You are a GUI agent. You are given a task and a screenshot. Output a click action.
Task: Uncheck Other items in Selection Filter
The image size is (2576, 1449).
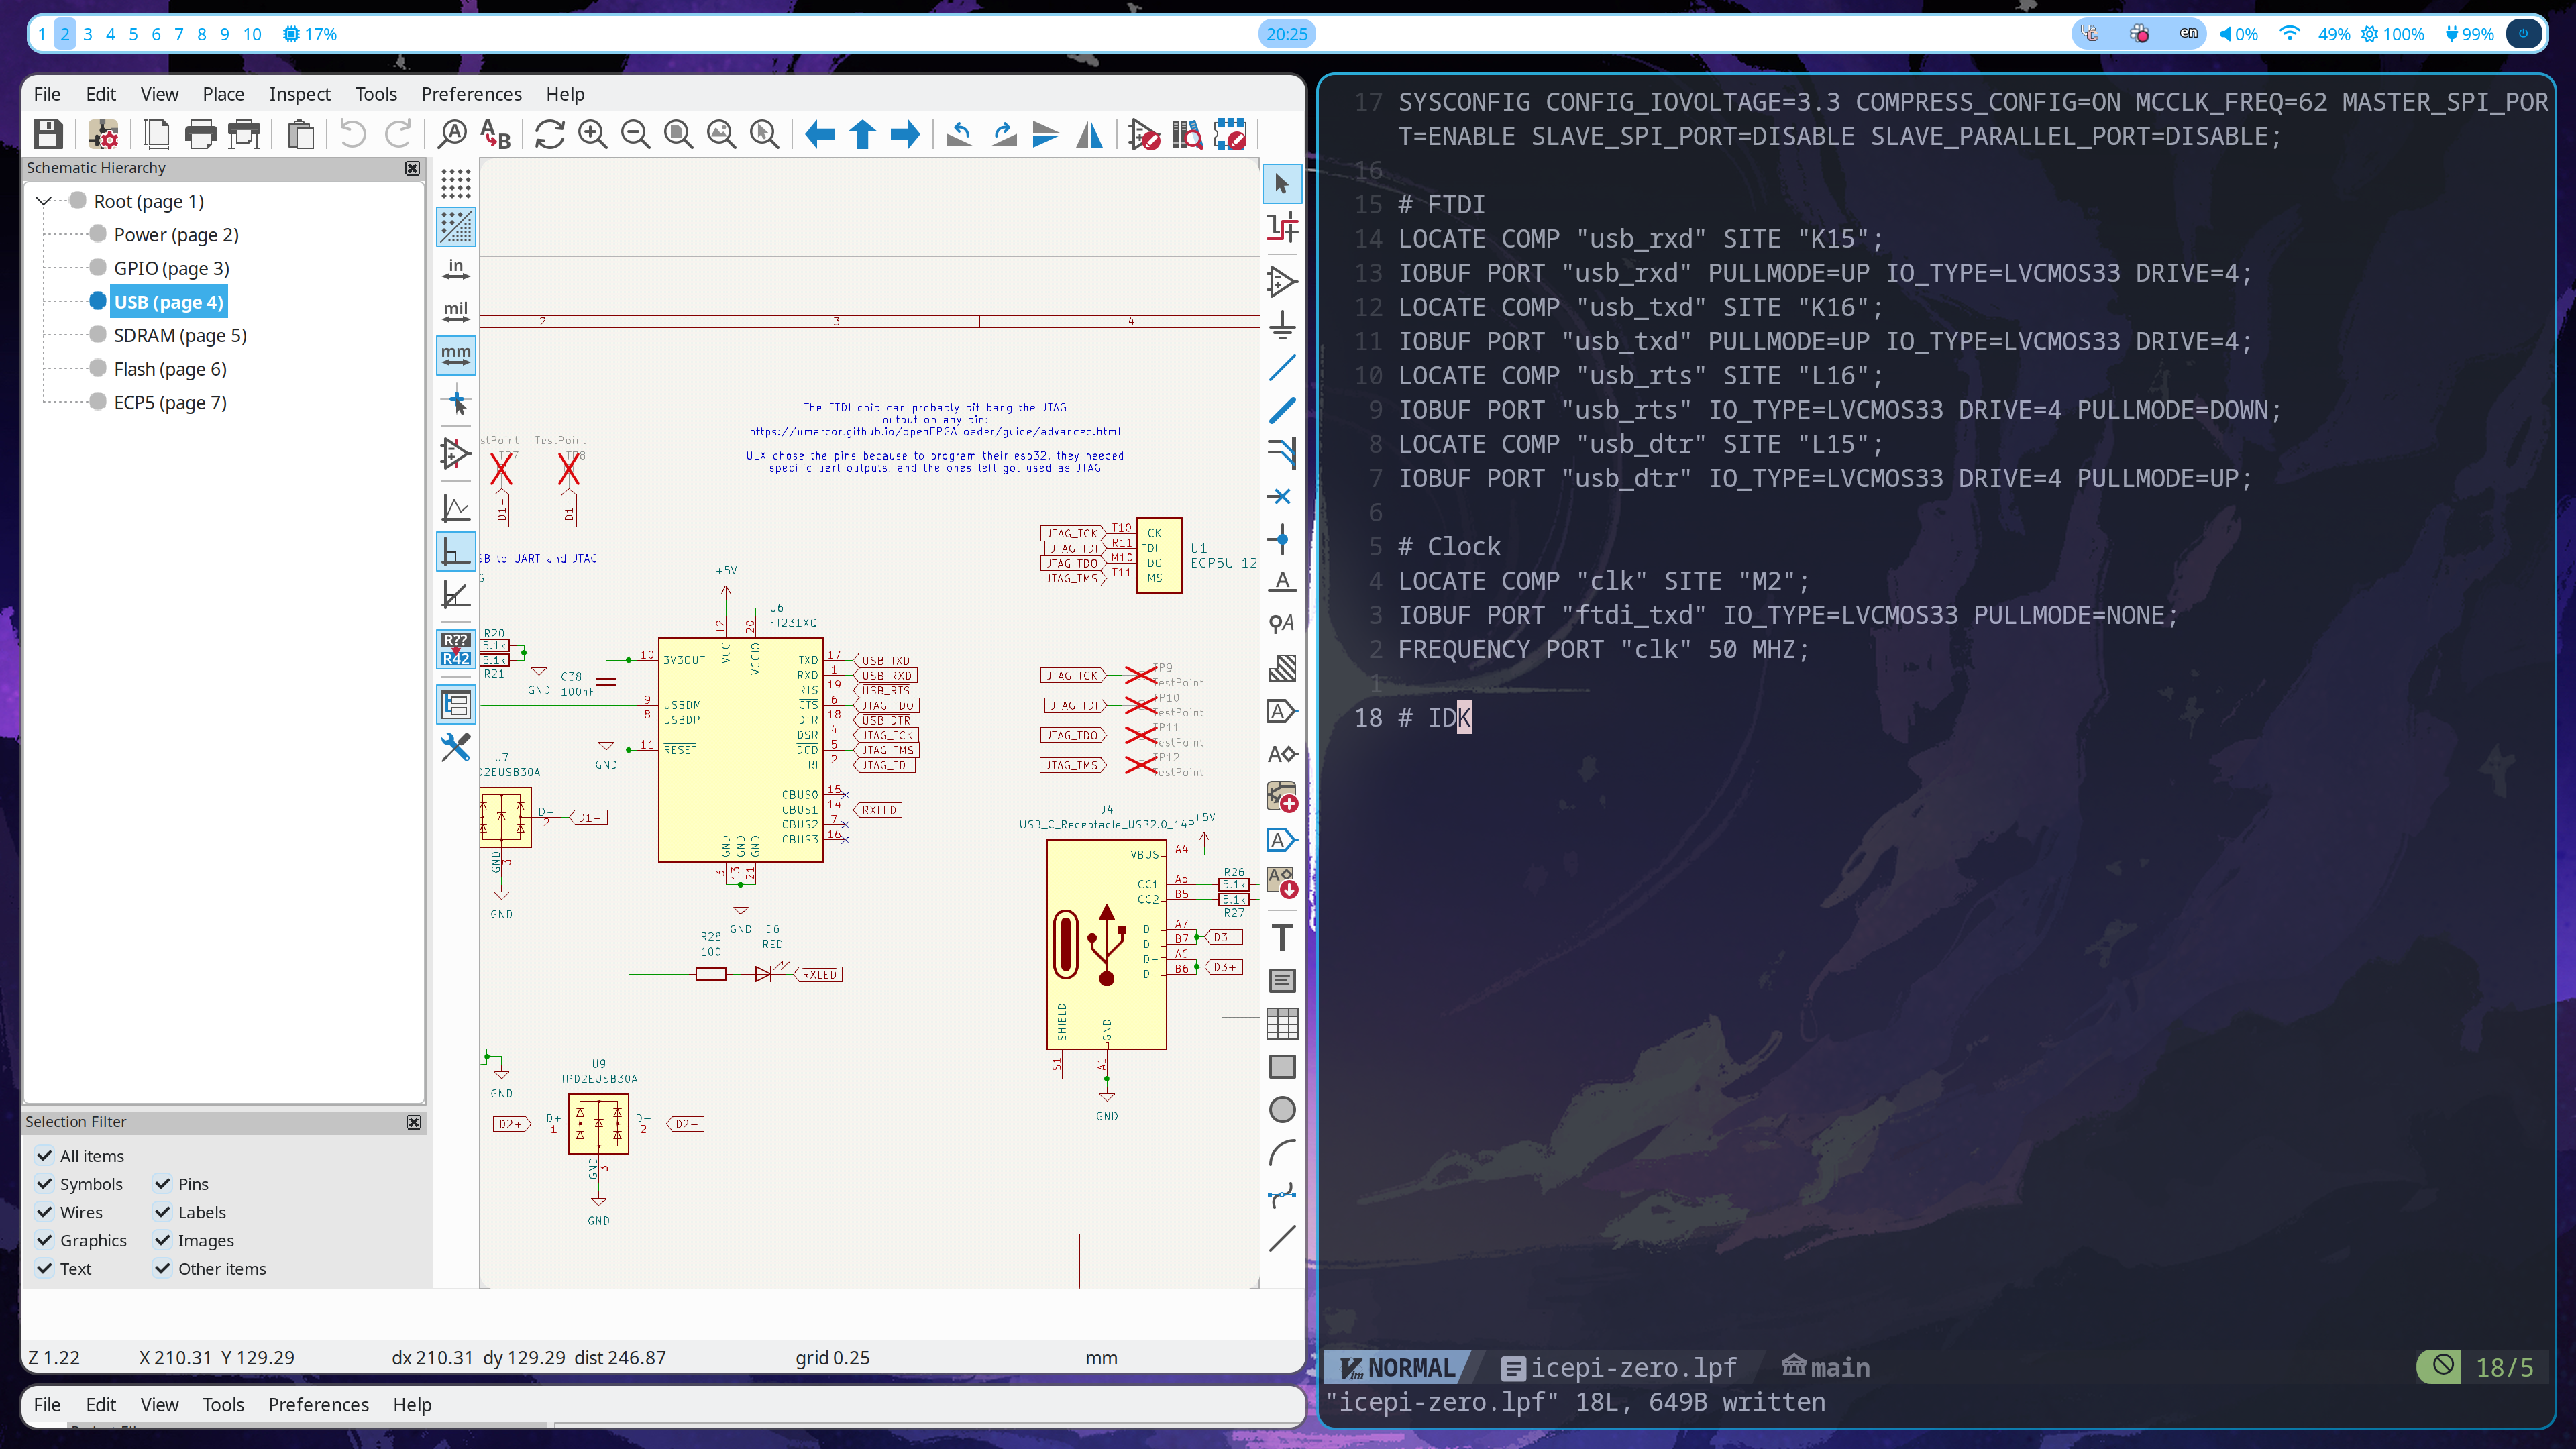(x=162, y=1268)
